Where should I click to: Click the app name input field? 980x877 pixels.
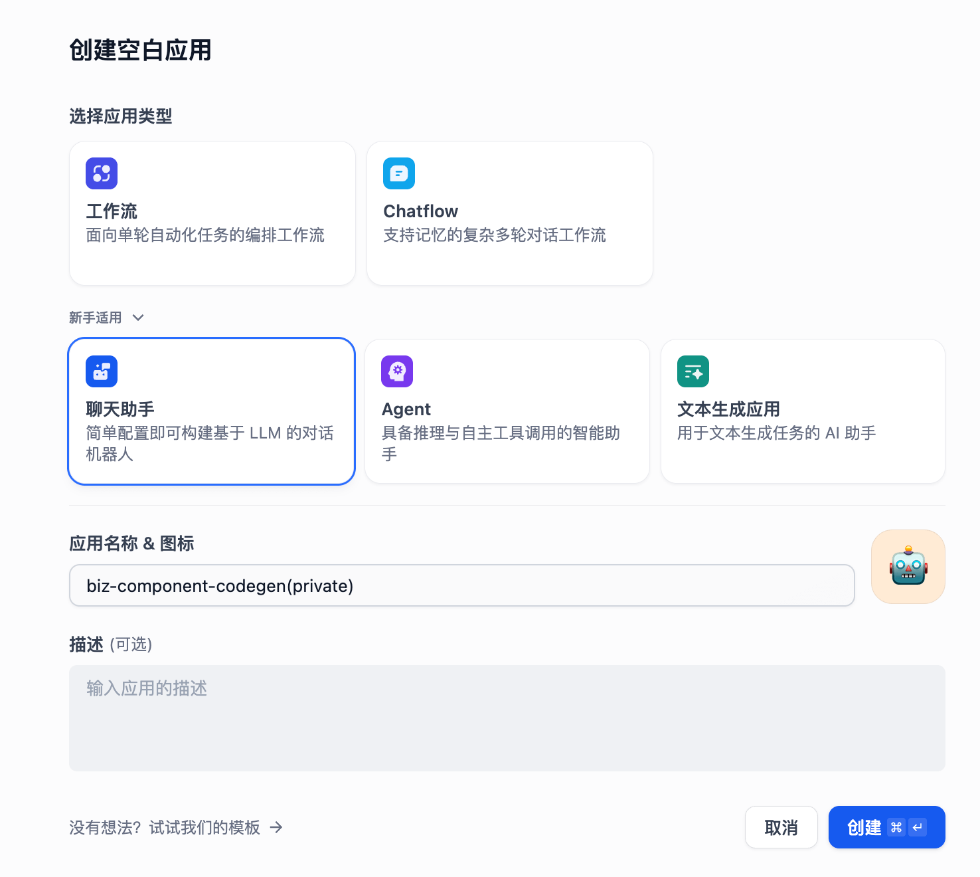[x=461, y=585]
